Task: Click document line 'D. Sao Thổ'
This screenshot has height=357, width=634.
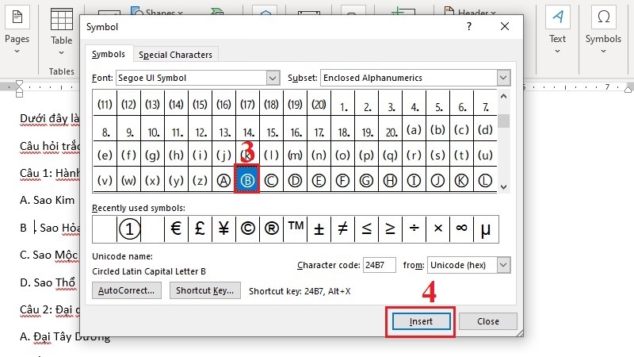Action: pyautogui.click(x=48, y=282)
